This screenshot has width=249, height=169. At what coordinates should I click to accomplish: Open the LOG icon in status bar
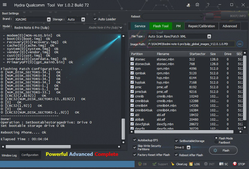pyautogui.click(x=191, y=164)
